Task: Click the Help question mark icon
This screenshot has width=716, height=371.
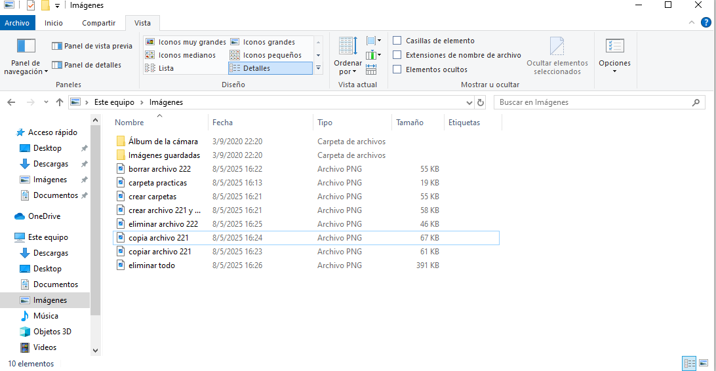Action: 706,22
